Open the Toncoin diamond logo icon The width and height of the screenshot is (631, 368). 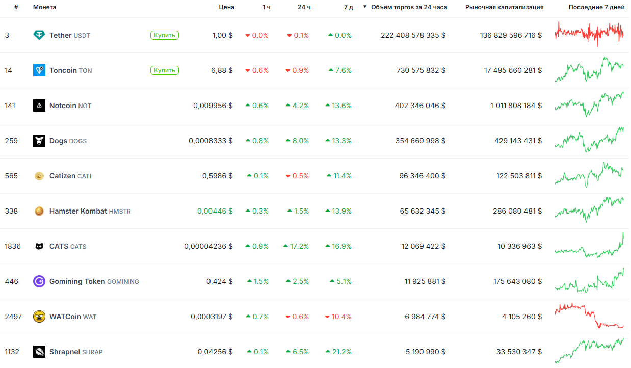tap(39, 70)
